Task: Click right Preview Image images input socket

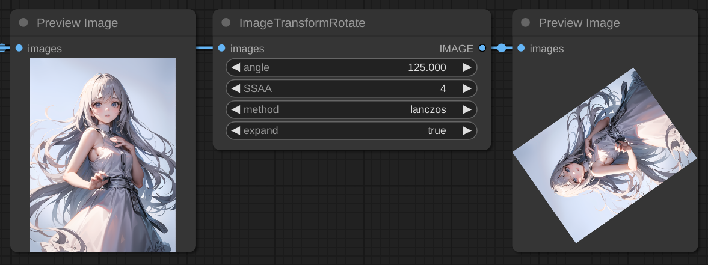Action: [x=521, y=48]
